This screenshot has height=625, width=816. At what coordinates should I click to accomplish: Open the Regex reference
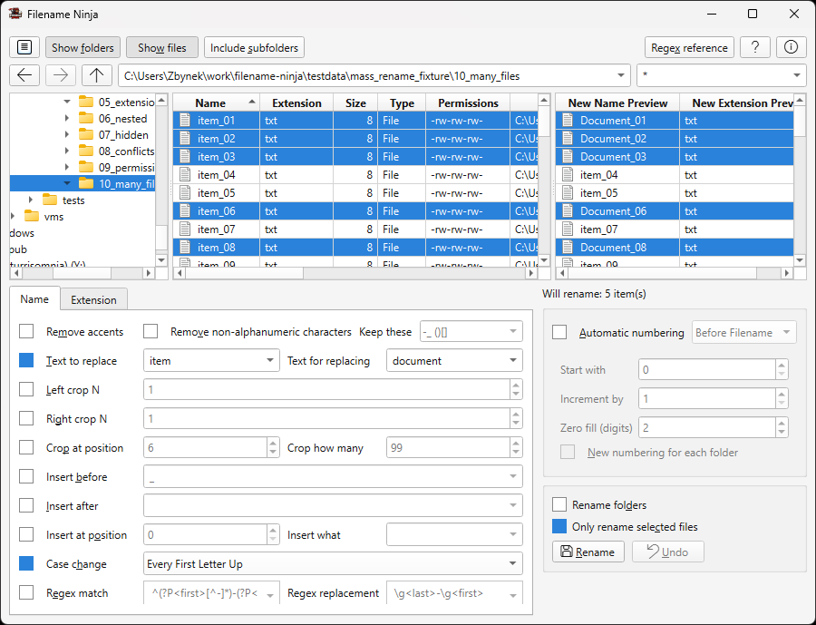pyautogui.click(x=689, y=46)
